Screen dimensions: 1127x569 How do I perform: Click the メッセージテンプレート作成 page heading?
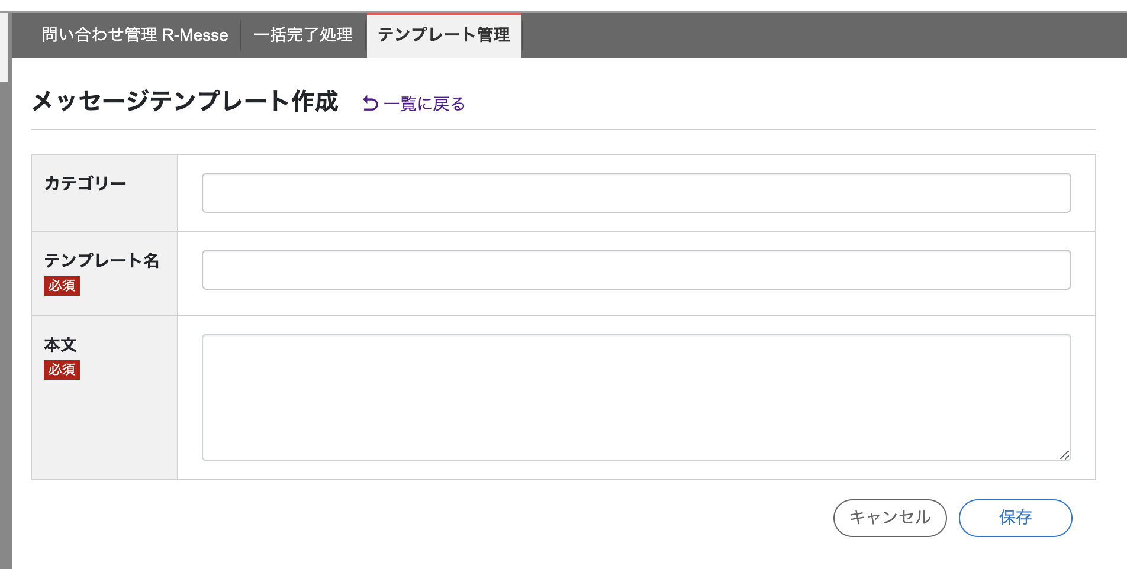coord(185,101)
